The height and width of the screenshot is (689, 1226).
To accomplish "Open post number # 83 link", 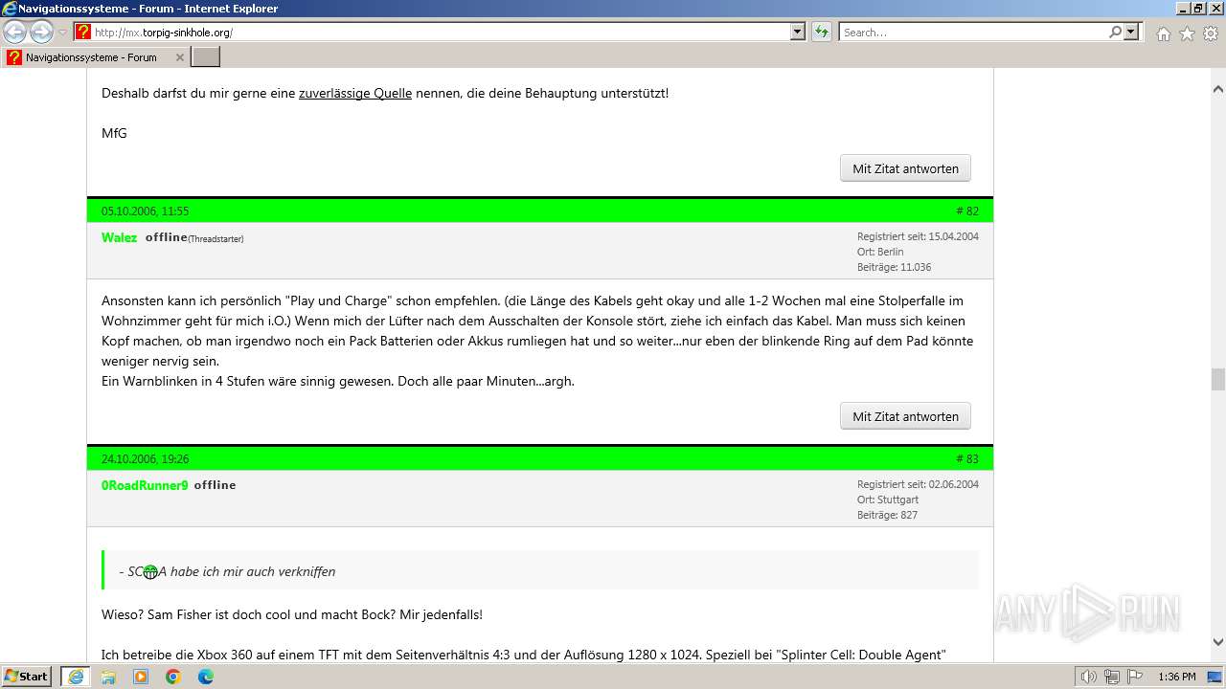I will [967, 458].
